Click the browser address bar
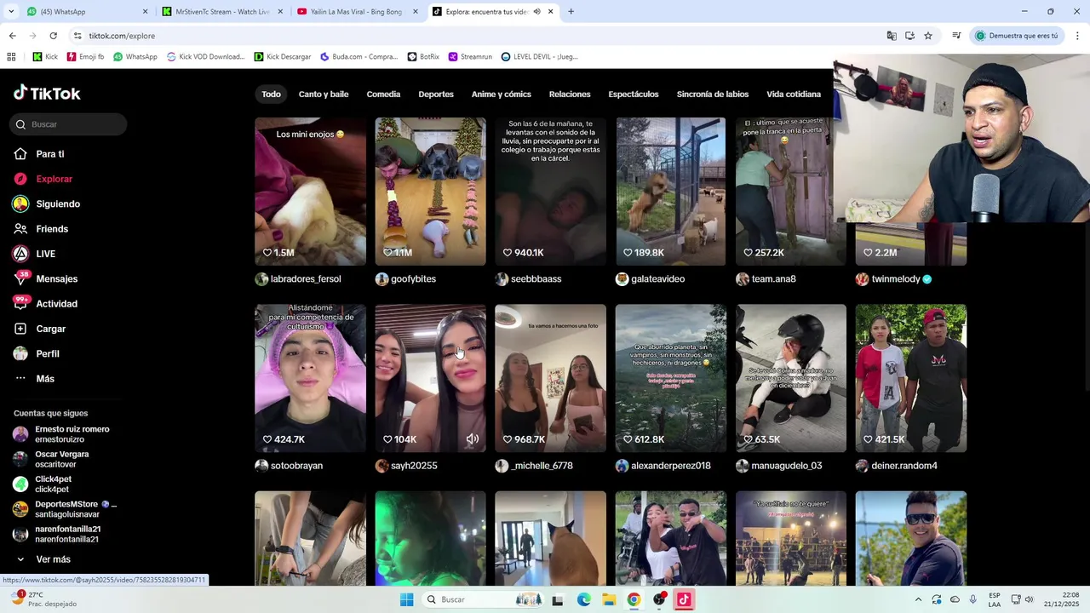This screenshot has width=1090, height=613. 477,36
